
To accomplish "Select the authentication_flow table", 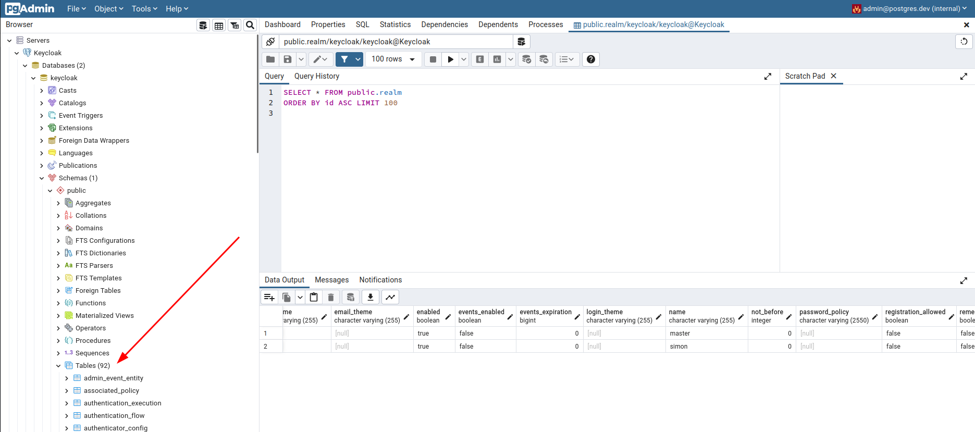I will point(114,416).
